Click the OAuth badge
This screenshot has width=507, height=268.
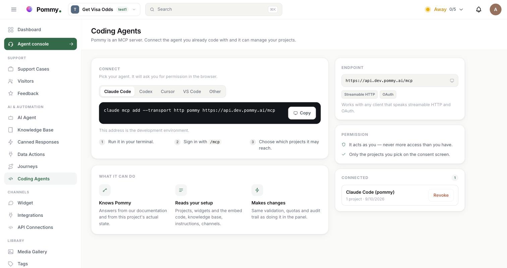(388, 95)
